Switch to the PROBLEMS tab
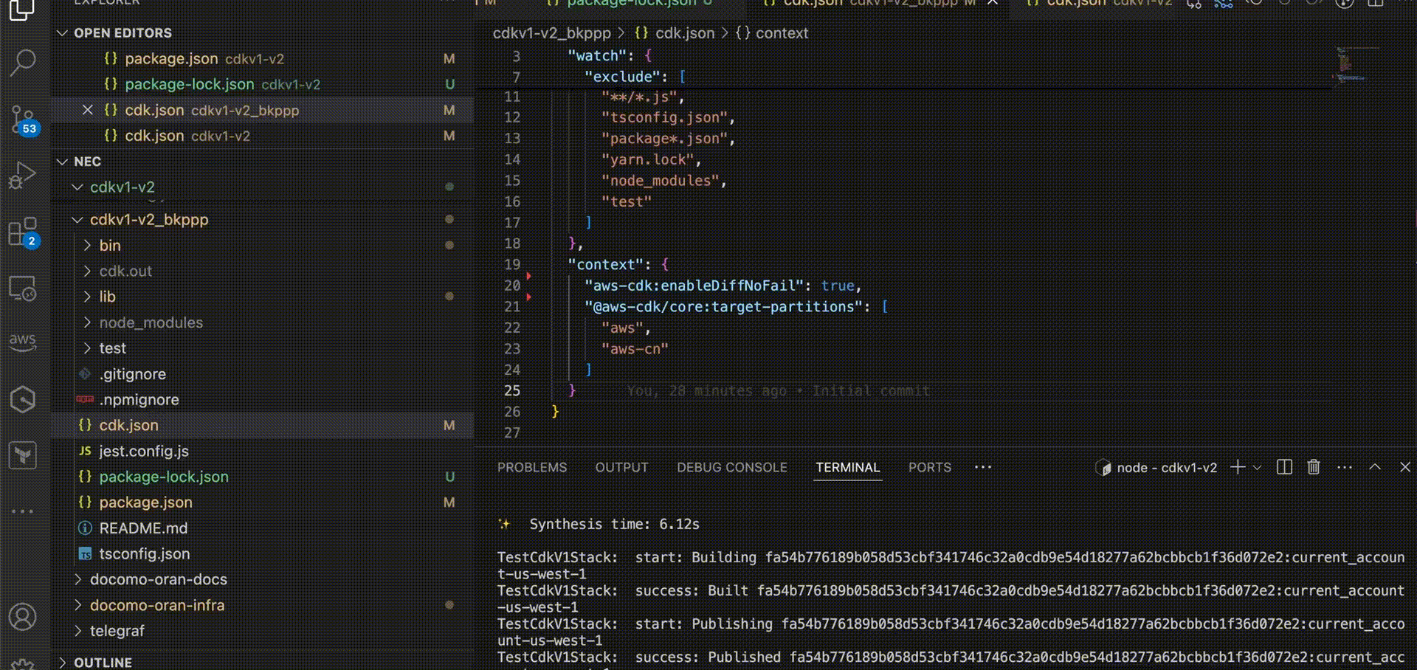Screen dimensions: 1417x670 (x=531, y=467)
